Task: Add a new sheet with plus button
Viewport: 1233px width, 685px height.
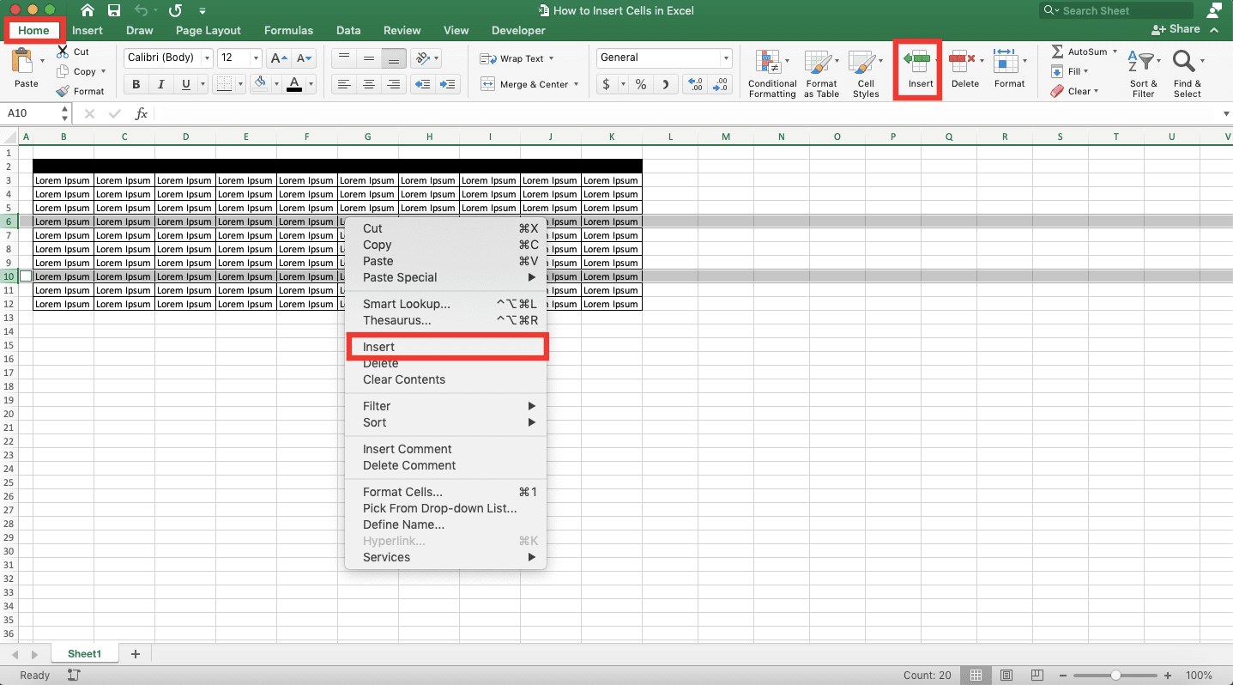Action: coord(135,654)
